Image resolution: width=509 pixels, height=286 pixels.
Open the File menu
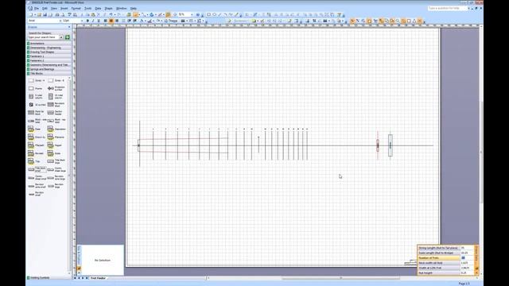pos(36,8)
